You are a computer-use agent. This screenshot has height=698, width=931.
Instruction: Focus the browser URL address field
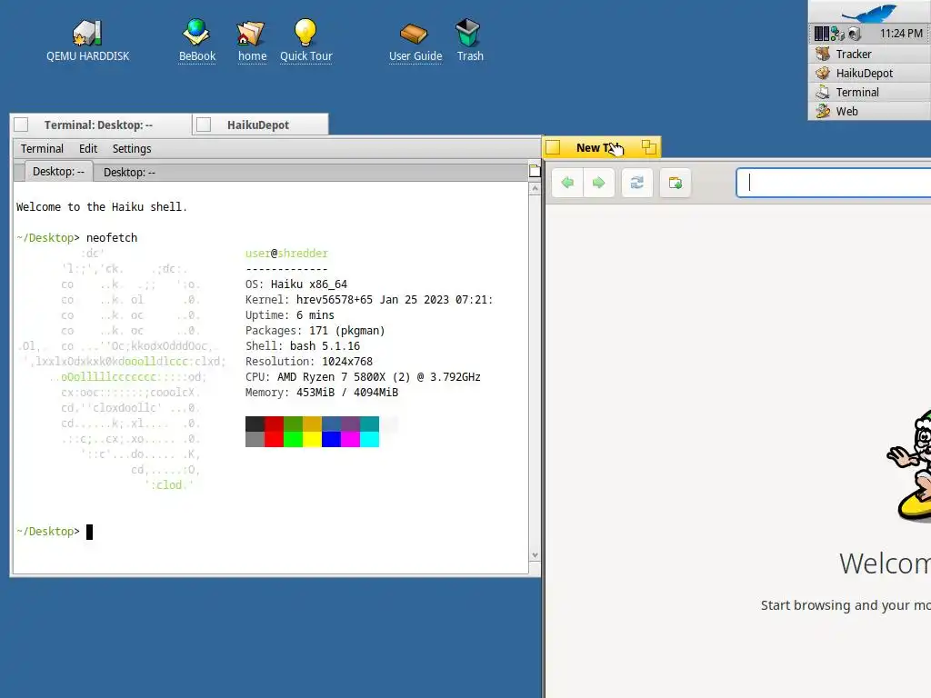pos(834,183)
